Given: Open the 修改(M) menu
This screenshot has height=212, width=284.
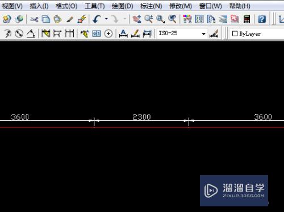Looking at the screenshot, I should 181,6.
